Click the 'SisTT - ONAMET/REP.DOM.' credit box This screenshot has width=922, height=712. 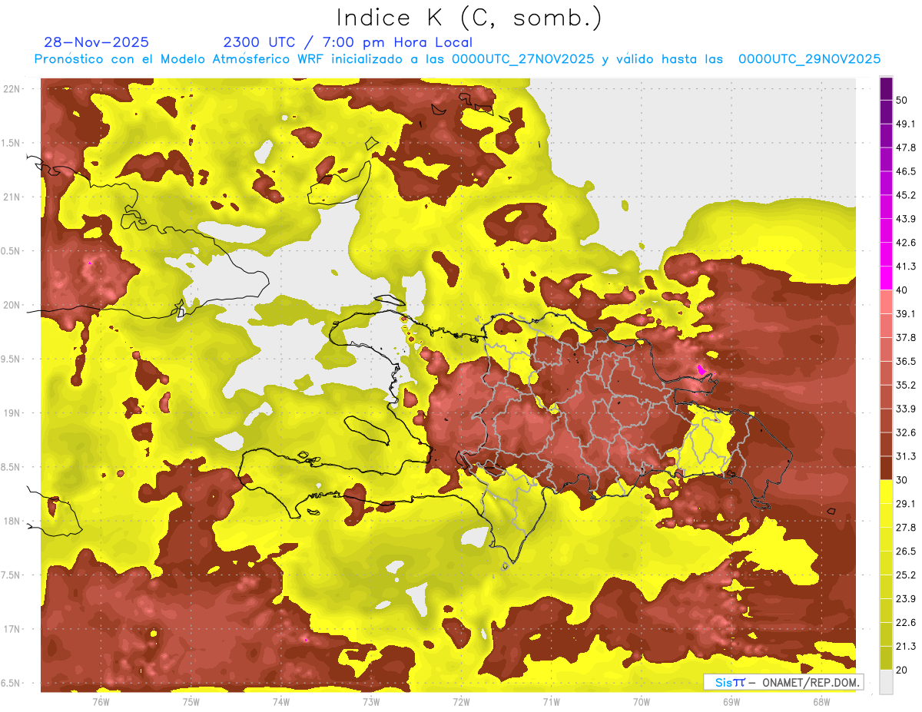click(x=783, y=682)
